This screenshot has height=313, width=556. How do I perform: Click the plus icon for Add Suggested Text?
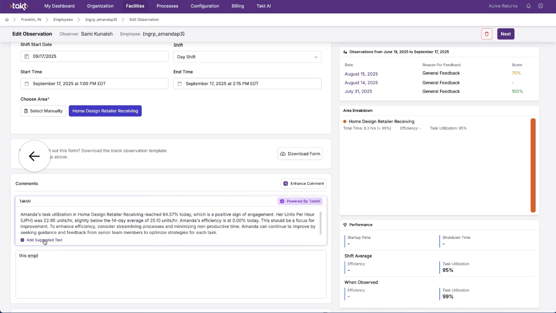point(22,240)
